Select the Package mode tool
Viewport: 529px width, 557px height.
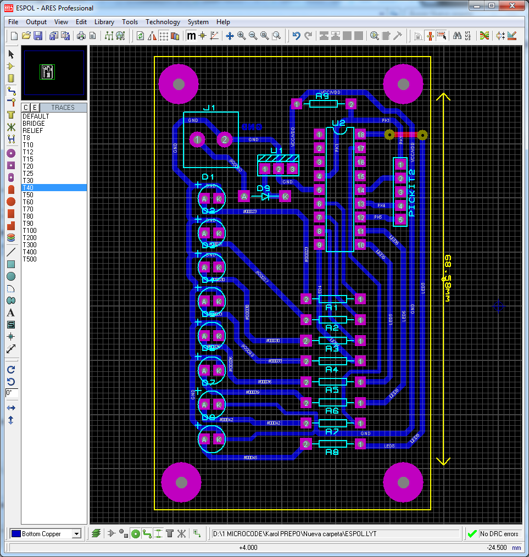[11, 79]
